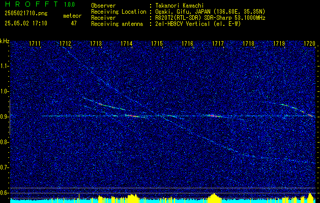Click the 1.0 kHz axis label
Image resolution: width=320 pixels, height=203 pixels.
[5, 91]
